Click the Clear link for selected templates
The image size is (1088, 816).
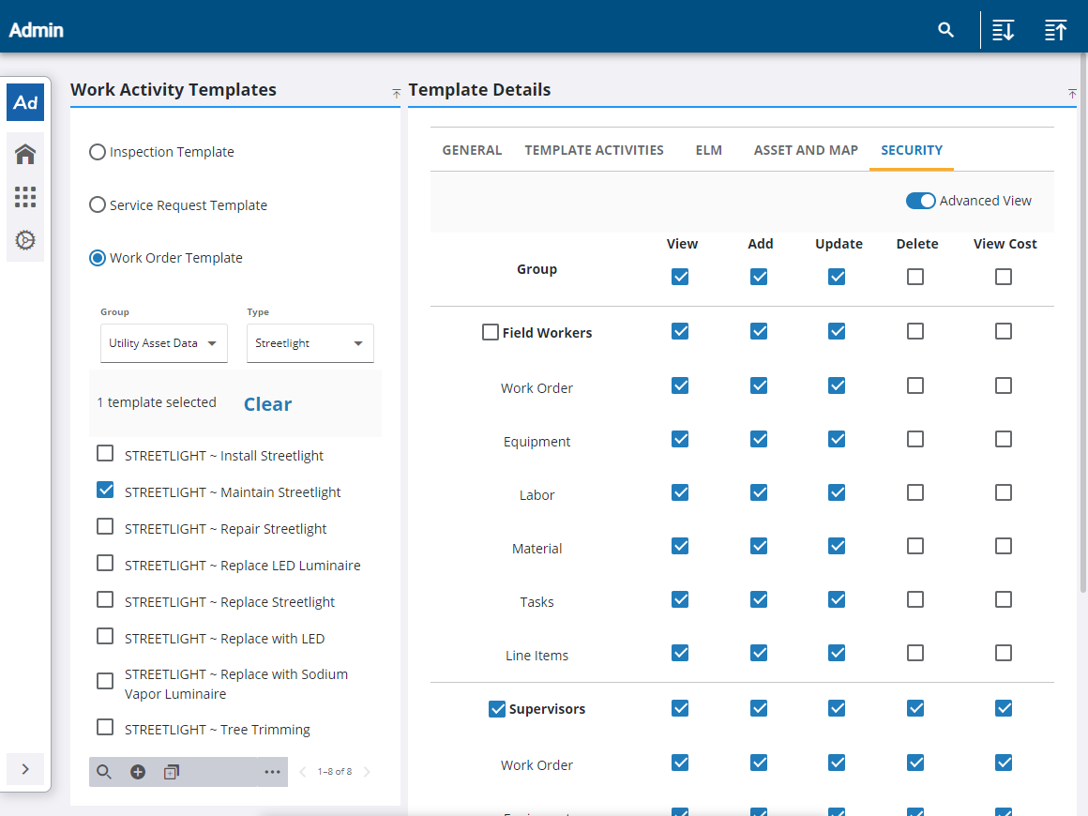[x=267, y=404]
